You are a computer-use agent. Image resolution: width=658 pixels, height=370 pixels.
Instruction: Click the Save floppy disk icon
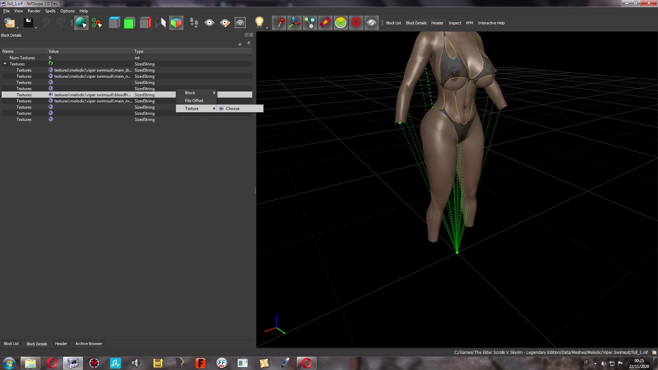click(28, 23)
